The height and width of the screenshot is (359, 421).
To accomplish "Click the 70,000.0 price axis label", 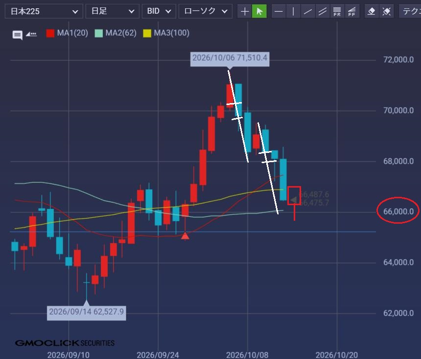I will click(x=398, y=110).
